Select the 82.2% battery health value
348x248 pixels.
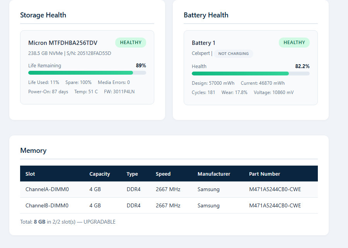[x=302, y=67]
